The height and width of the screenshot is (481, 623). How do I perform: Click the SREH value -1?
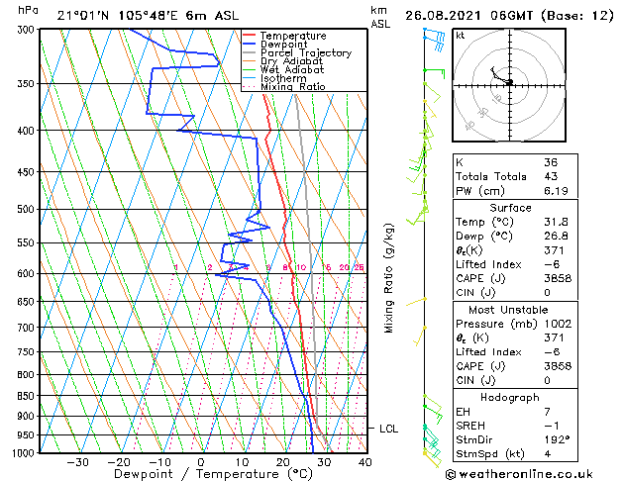point(551,426)
